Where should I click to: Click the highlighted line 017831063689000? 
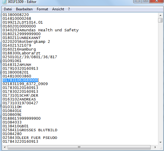point(20,80)
